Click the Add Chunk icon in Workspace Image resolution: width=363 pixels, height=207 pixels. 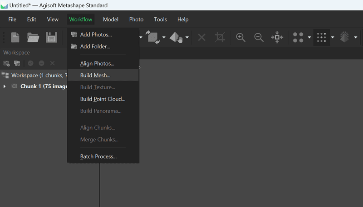click(6, 63)
